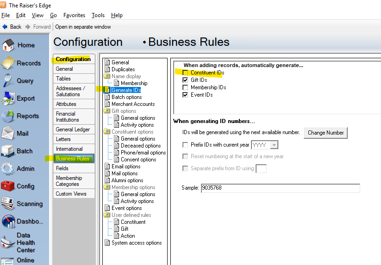
Task: Select the General page icon in tree
Action: [x=107, y=62]
